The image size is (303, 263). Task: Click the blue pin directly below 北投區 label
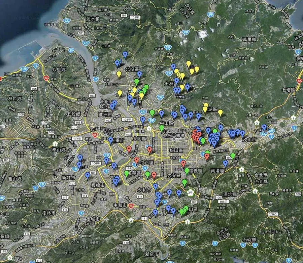(139, 75)
